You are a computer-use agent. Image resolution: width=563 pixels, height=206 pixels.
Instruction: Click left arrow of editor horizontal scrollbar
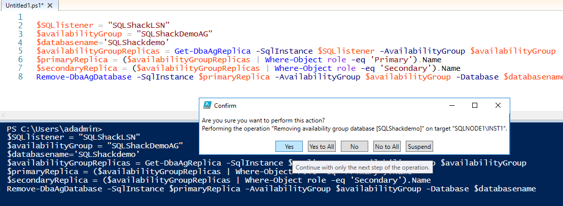4,114
